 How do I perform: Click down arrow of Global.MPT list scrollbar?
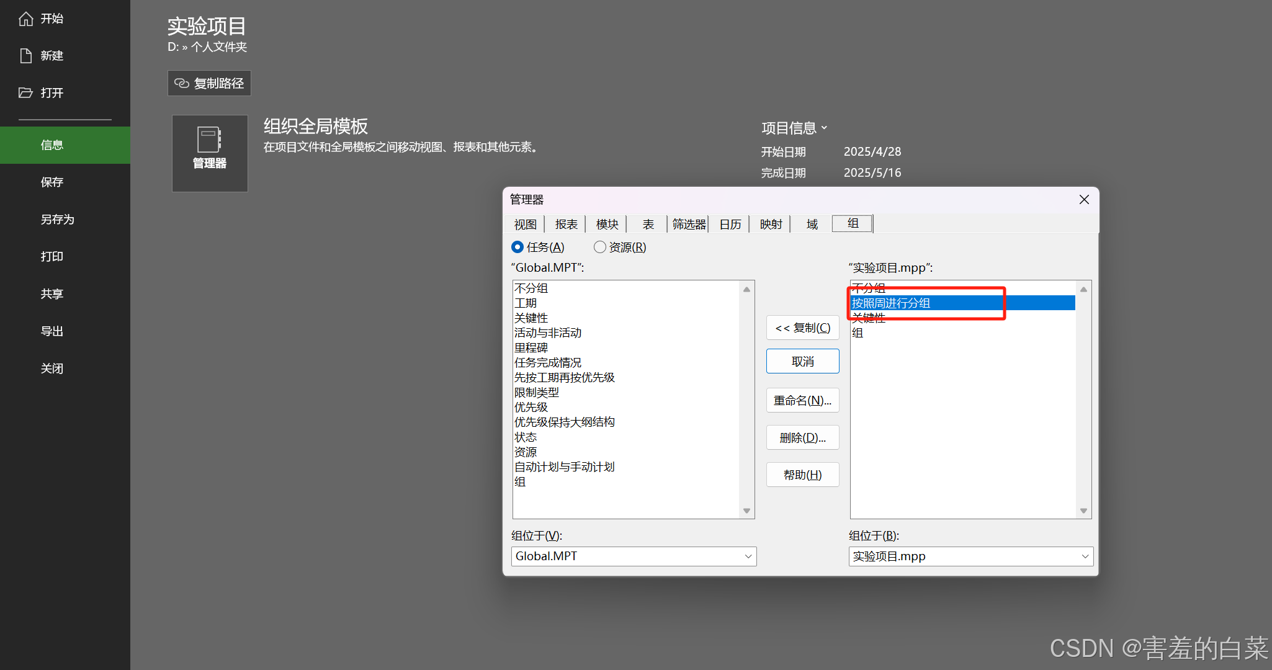(x=746, y=511)
